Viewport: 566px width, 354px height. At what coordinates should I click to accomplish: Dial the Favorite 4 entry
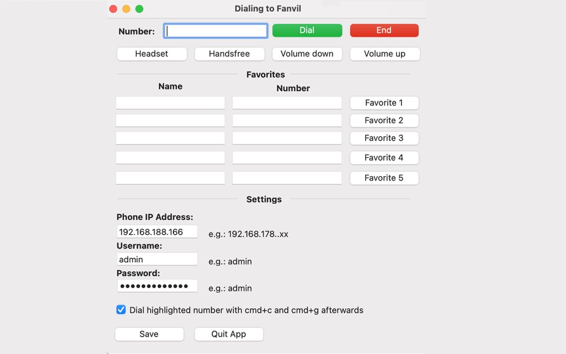(x=384, y=157)
